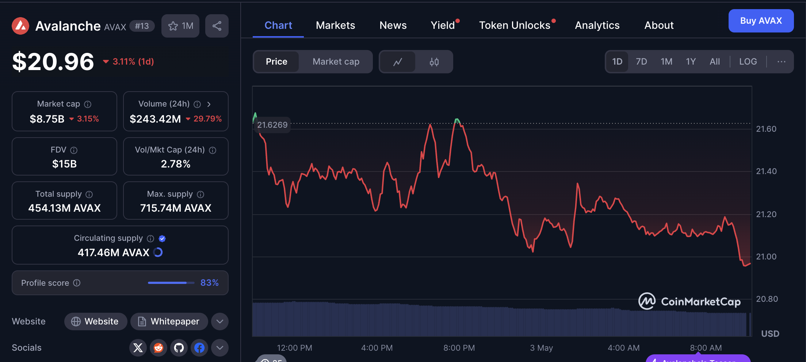This screenshot has height=362, width=806.
Task: Open the Website link button
Action: point(96,321)
